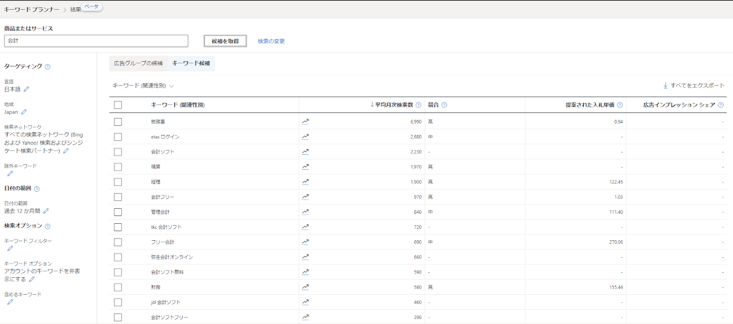Click the 商品またはサービス input field
Screen dimensions: 733x324
coord(96,41)
